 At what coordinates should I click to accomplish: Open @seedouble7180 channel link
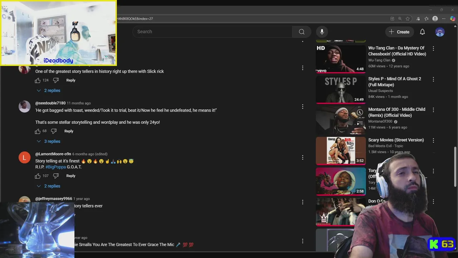(50, 103)
